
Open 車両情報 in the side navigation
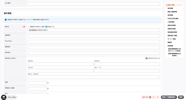(x=170, y=46)
